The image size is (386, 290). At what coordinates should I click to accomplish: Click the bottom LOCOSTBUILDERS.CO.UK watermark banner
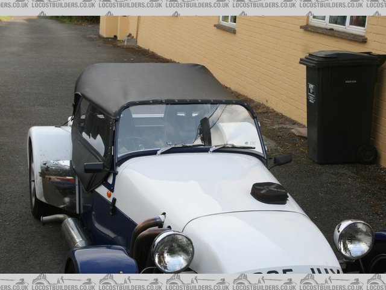coord(193,282)
